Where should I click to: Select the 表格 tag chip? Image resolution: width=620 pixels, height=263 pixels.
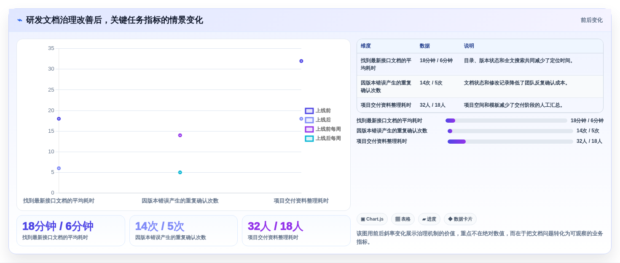(403, 219)
